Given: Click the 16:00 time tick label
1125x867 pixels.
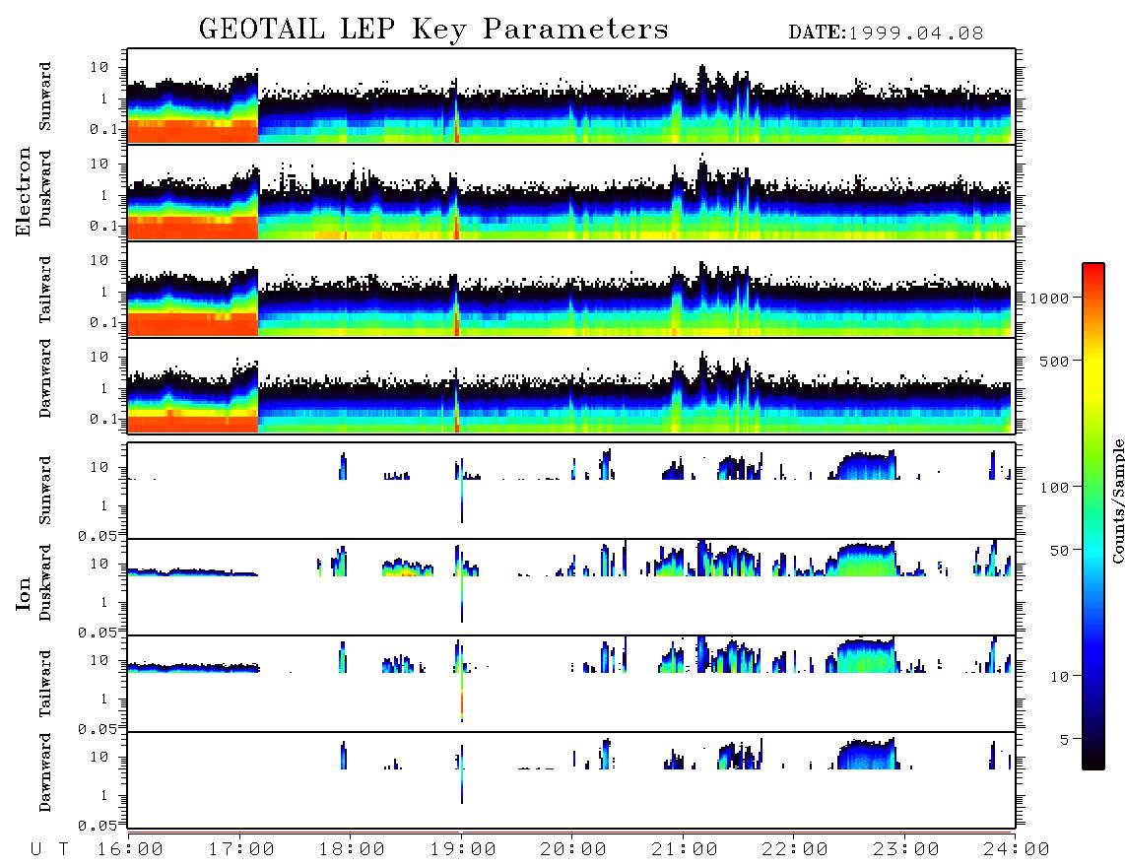Looking at the screenshot, I should [x=130, y=849].
